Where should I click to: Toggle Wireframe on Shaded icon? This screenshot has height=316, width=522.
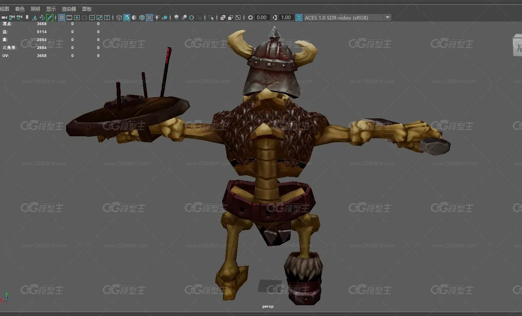pos(142,18)
